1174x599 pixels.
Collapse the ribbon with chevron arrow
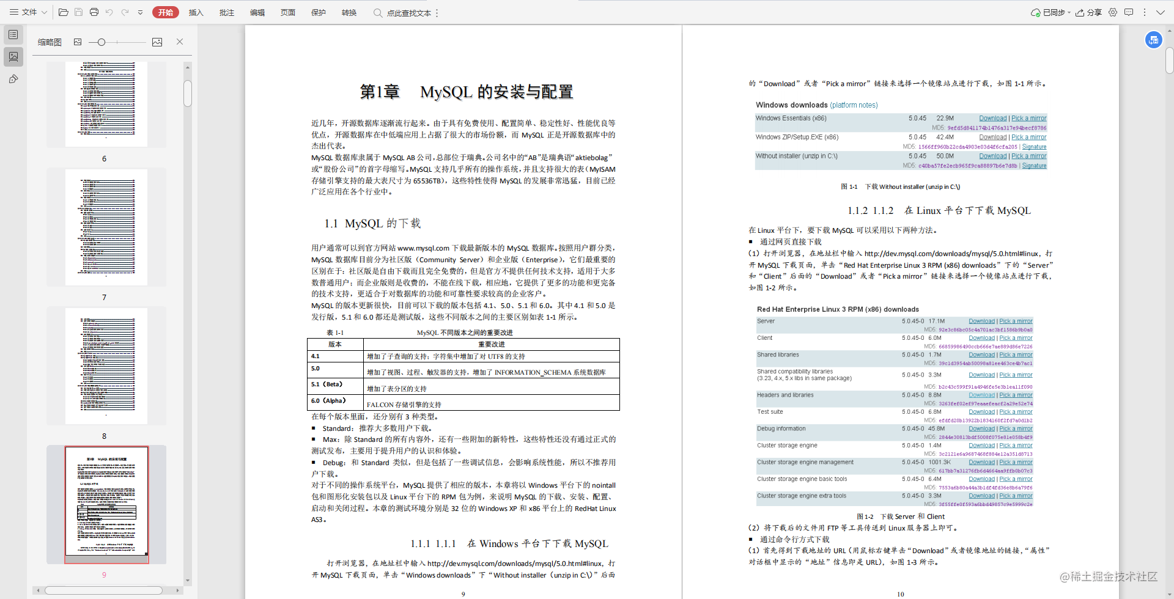tap(1161, 12)
